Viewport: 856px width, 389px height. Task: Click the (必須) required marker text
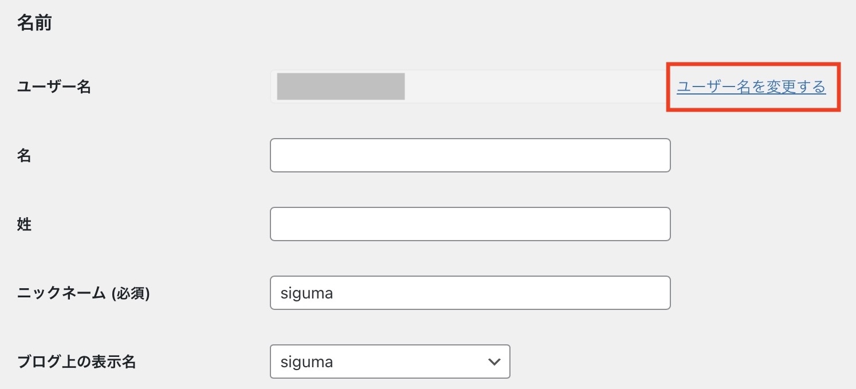point(131,293)
